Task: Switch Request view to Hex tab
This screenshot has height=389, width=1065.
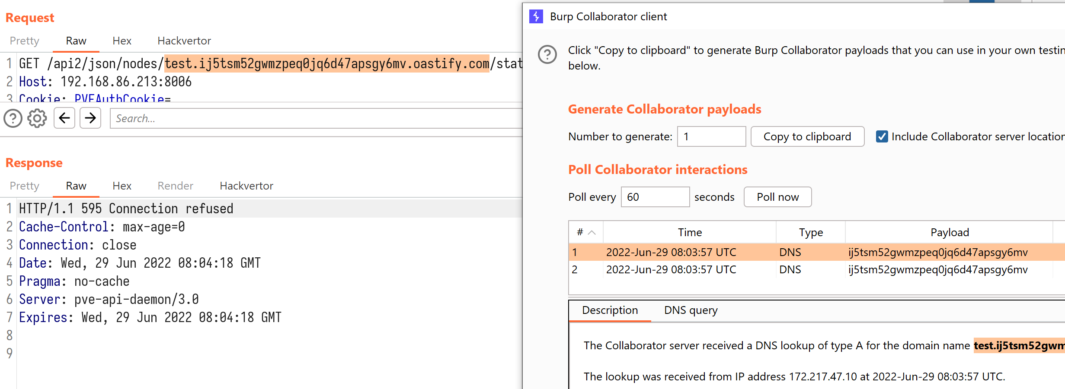Action: [x=122, y=41]
